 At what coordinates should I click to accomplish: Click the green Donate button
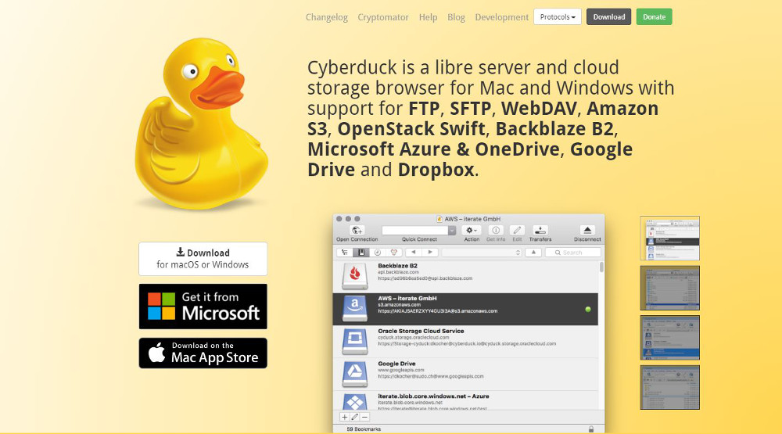[655, 17]
